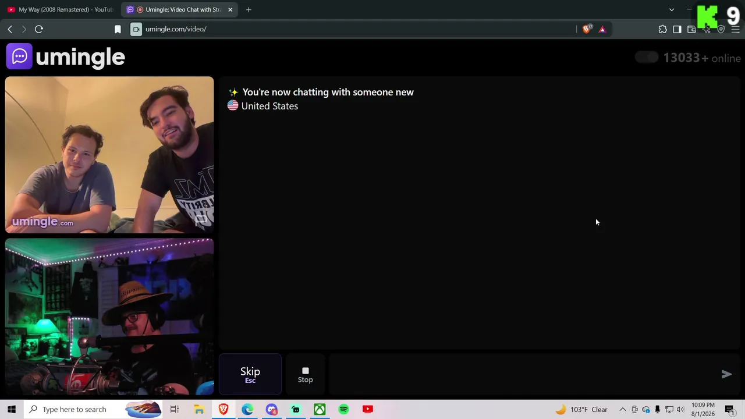Open Meet Now camera tray icon
The image size is (745, 419).
coord(634,409)
